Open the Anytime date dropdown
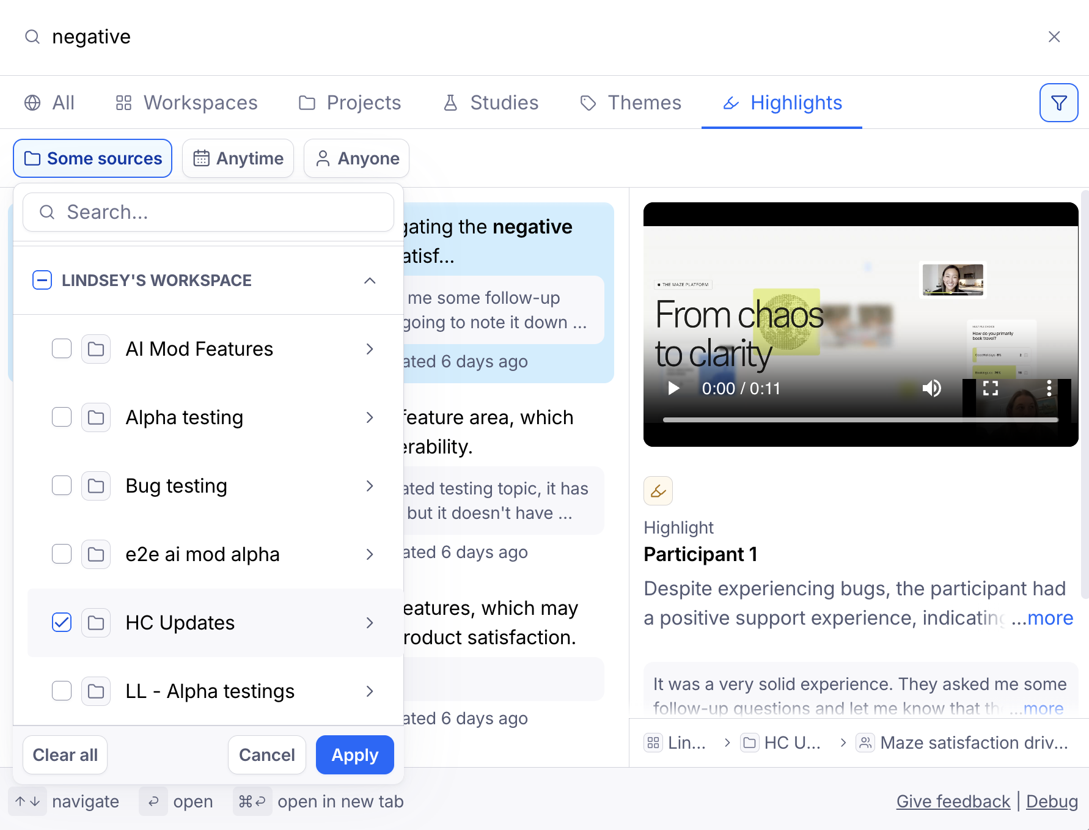1089x830 pixels. tap(238, 158)
